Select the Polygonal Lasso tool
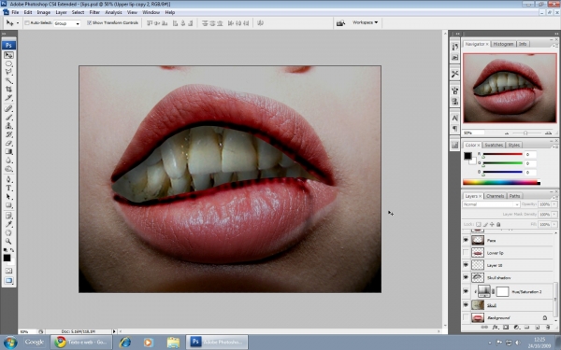The image size is (561, 350). 9,73
